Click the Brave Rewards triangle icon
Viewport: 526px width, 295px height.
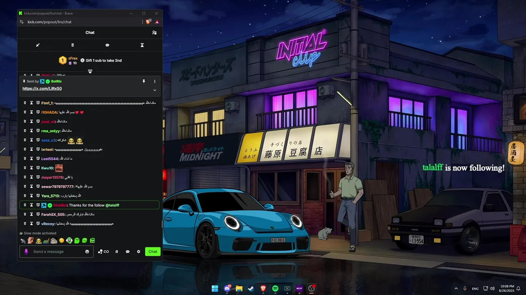coord(157,22)
